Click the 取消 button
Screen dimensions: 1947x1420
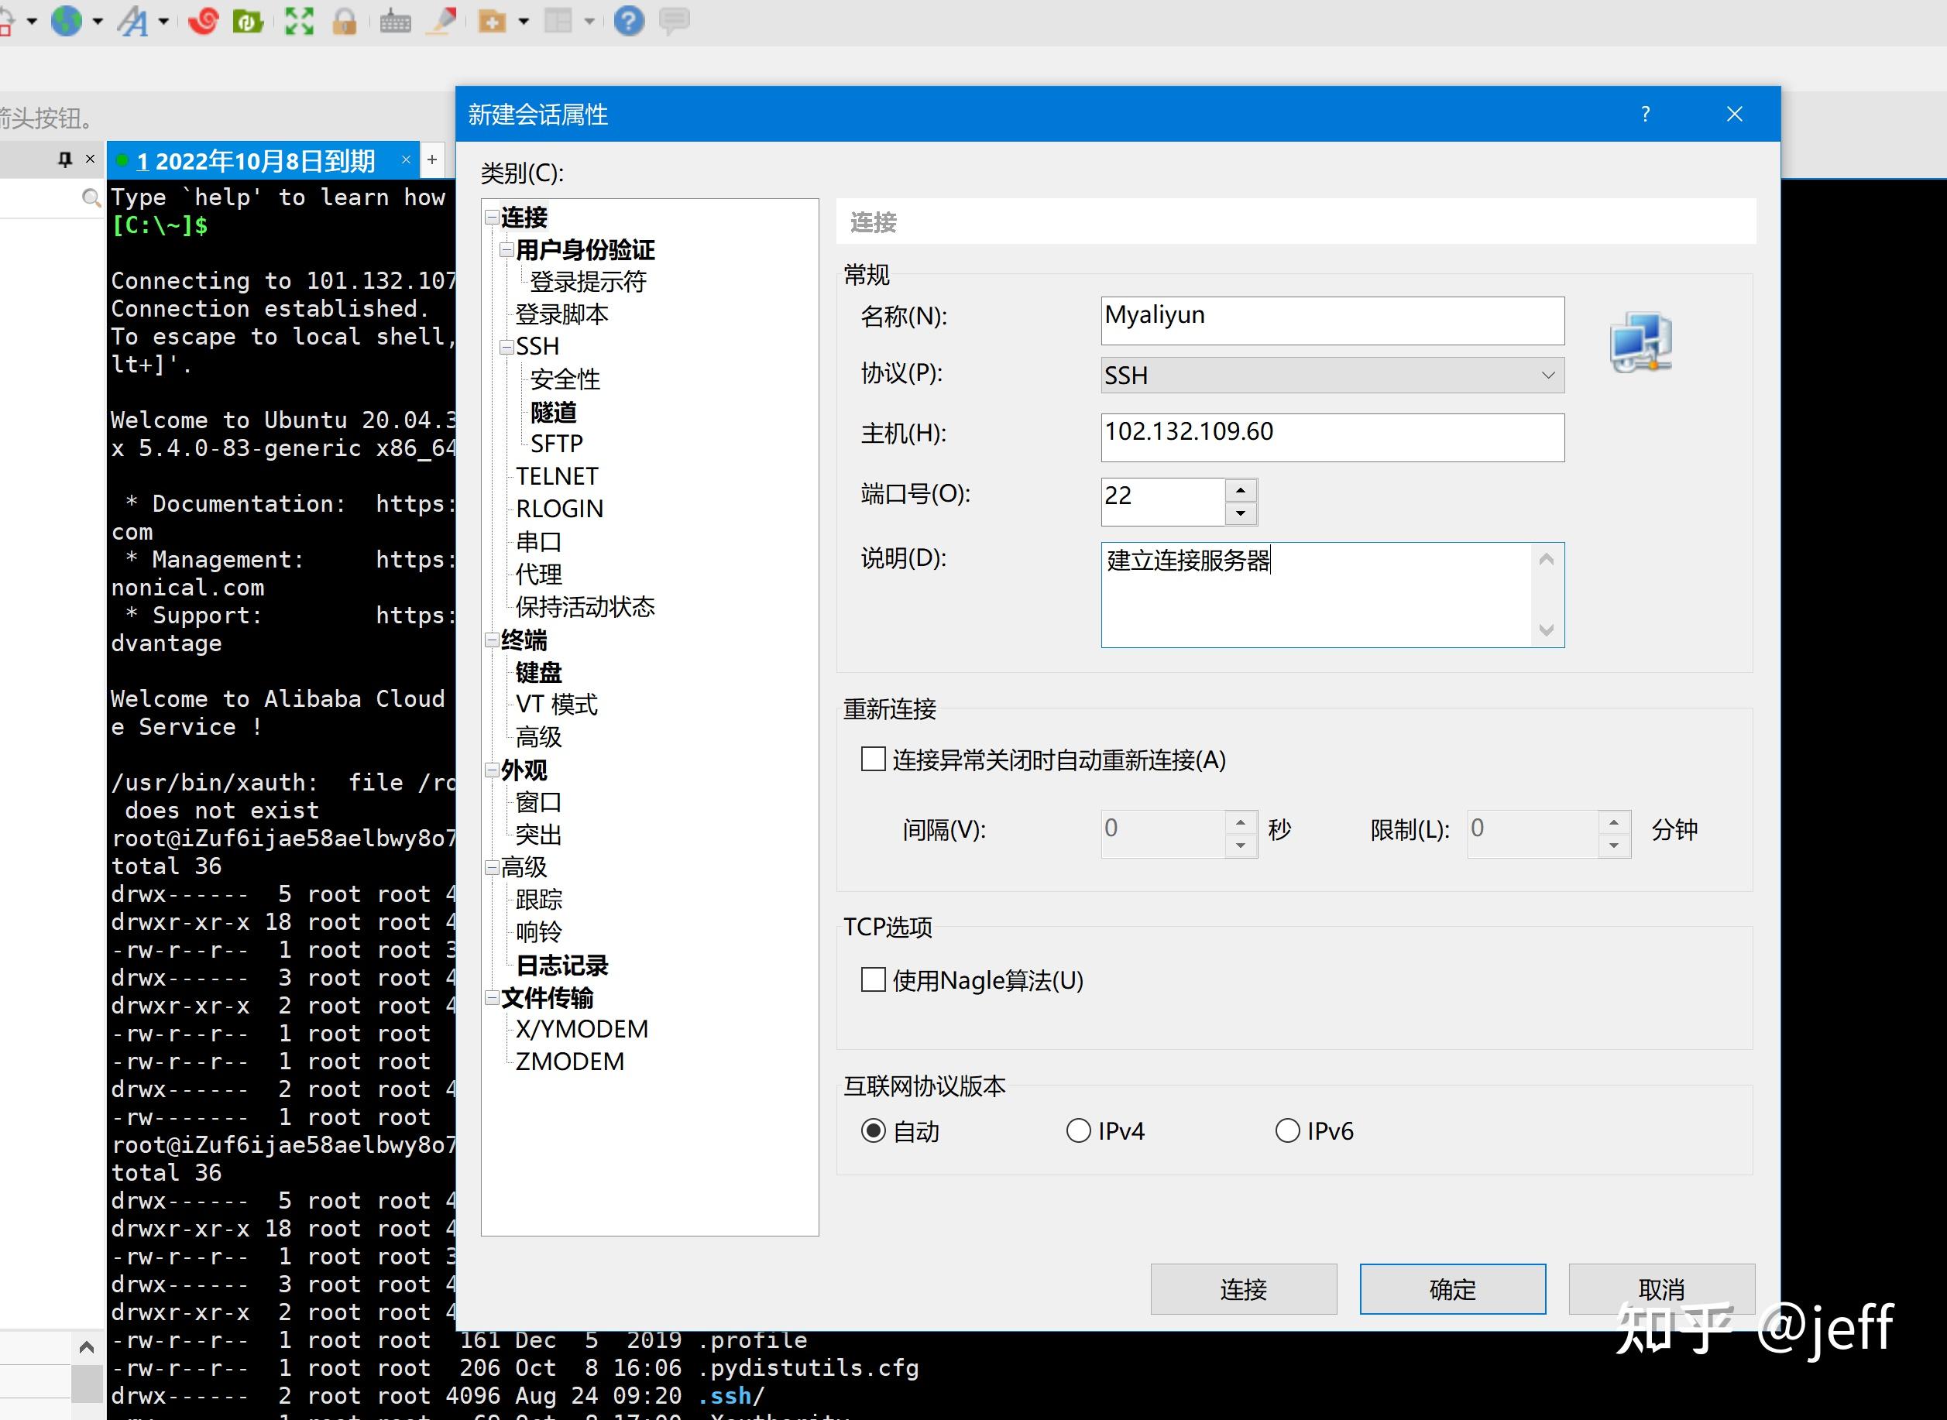pyautogui.click(x=1662, y=1289)
